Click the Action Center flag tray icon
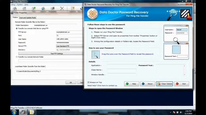Image resolution: width=206 pixels, height=115 pixels. click(174, 112)
